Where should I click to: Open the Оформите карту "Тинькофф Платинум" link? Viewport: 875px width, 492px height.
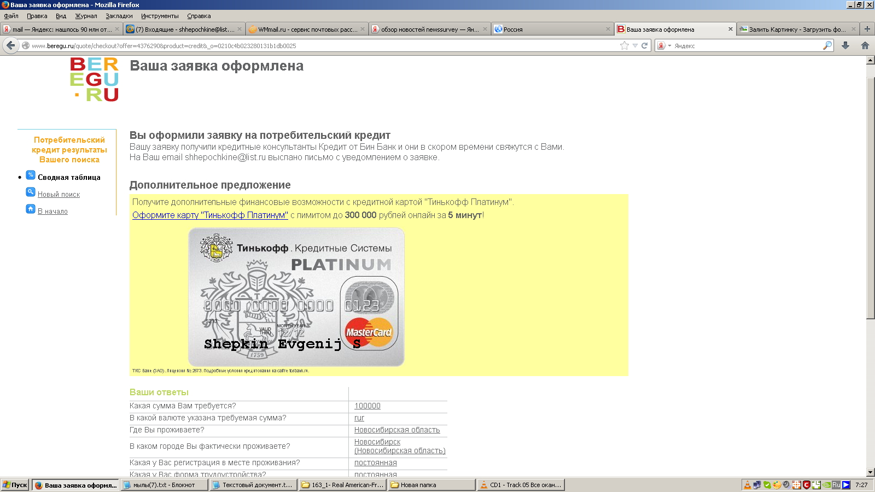coord(210,215)
